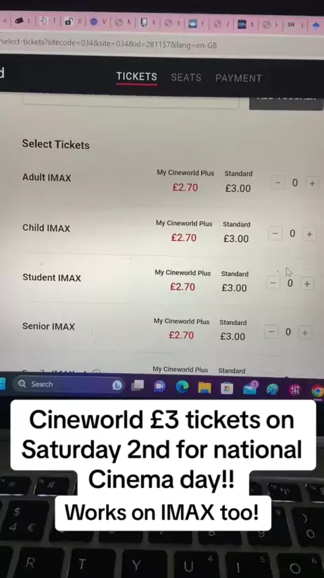Image resolution: width=324 pixels, height=578 pixels.
Task: Open the Teams chat icon in taskbar
Action: pos(159,386)
